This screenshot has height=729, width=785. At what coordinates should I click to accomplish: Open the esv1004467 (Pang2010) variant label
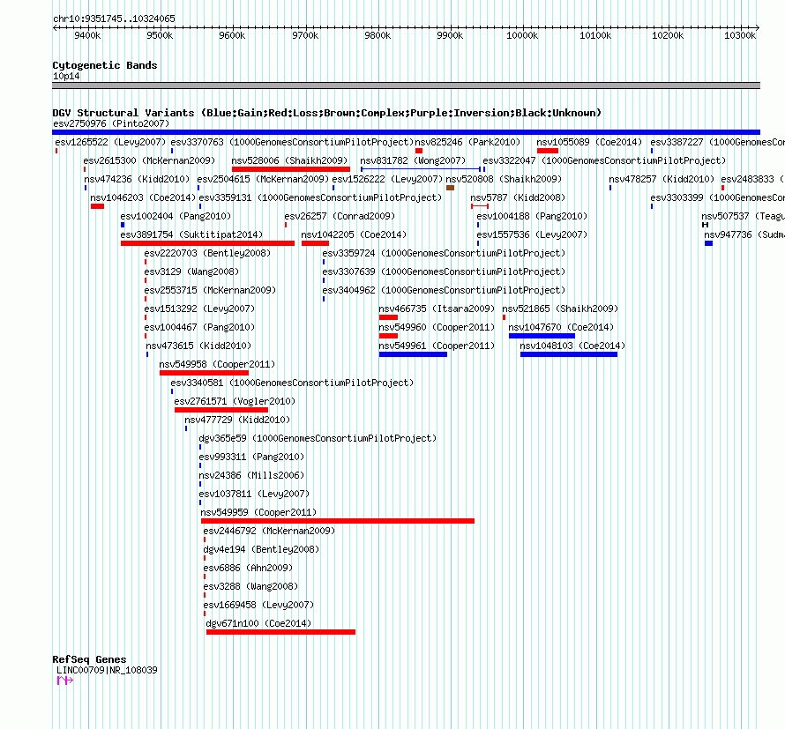click(x=199, y=327)
